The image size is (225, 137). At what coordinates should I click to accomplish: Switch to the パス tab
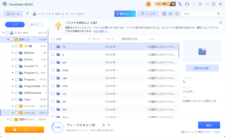15,24
